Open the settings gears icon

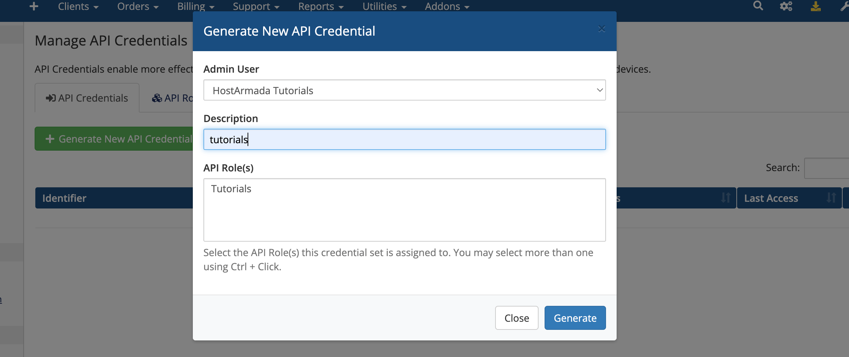786,6
